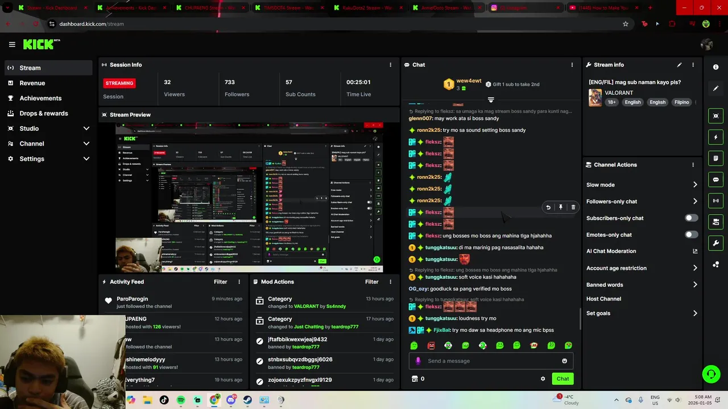Click Host Channel action

tap(603, 299)
